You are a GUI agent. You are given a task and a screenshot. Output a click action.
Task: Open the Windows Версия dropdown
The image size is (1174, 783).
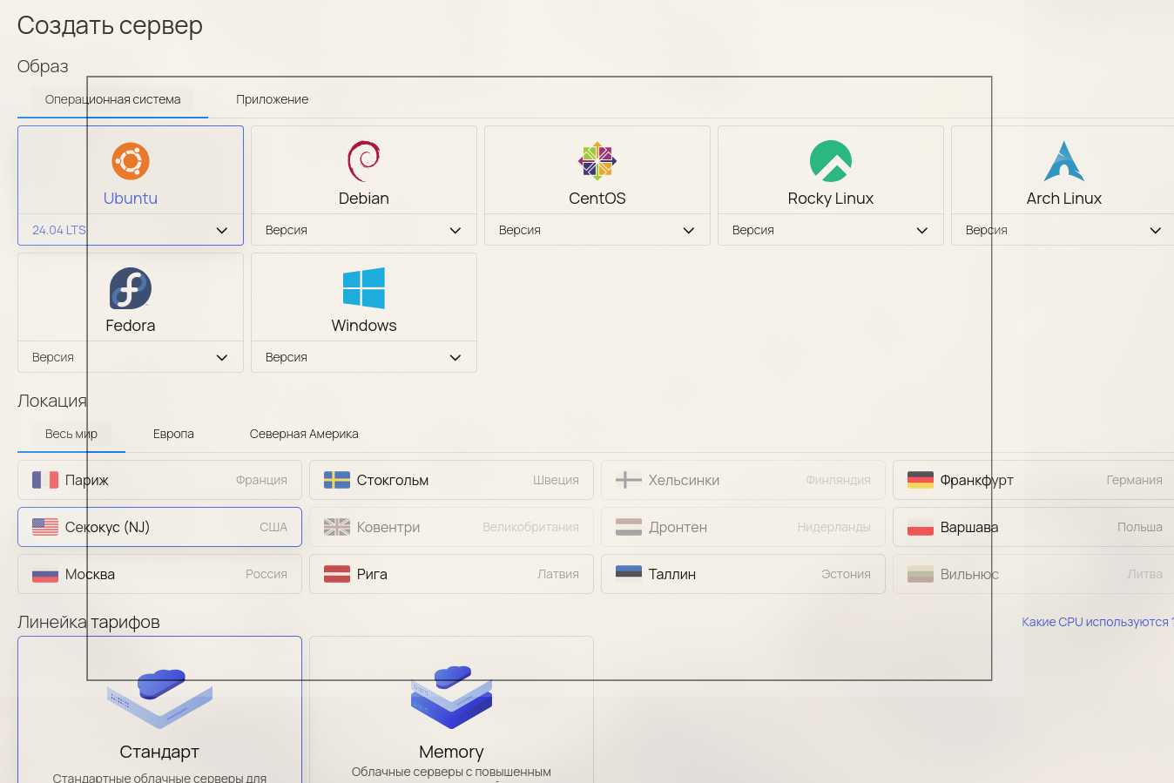(x=364, y=357)
